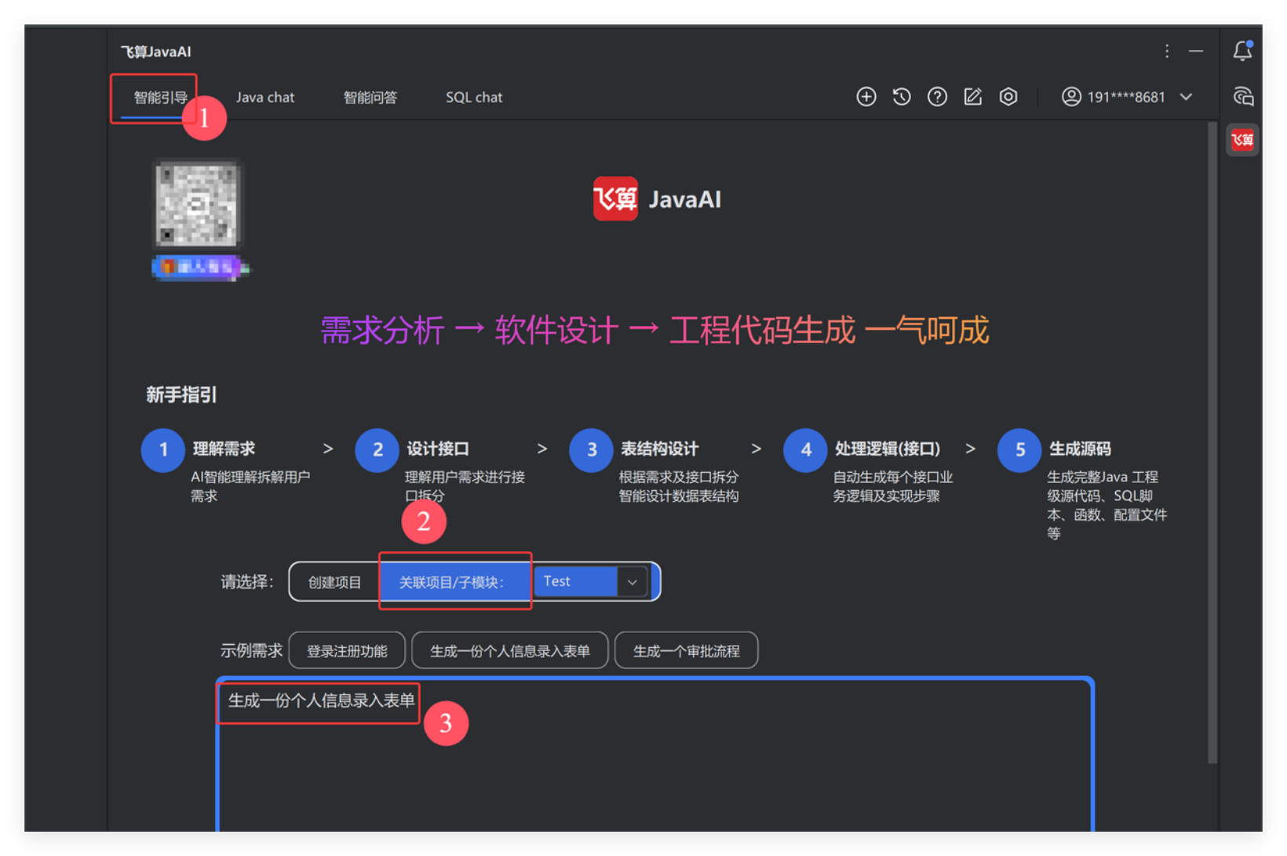Switch to the Java chat tab
This screenshot has width=1287, height=856.
point(265,97)
